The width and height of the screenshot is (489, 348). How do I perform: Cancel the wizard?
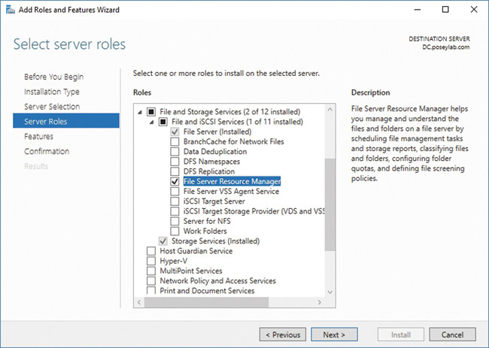click(x=452, y=334)
